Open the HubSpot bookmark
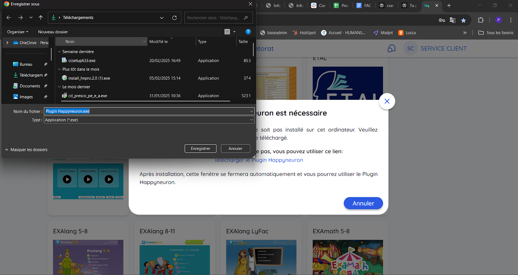This screenshot has width=518, height=275. pyautogui.click(x=304, y=33)
